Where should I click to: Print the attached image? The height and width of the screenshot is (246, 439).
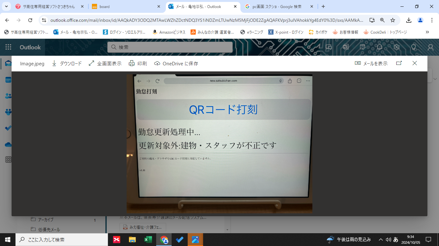tap(138, 63)
